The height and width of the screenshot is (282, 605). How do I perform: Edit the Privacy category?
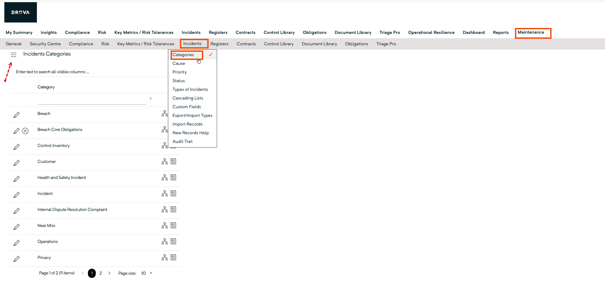(x=17, y=259)
